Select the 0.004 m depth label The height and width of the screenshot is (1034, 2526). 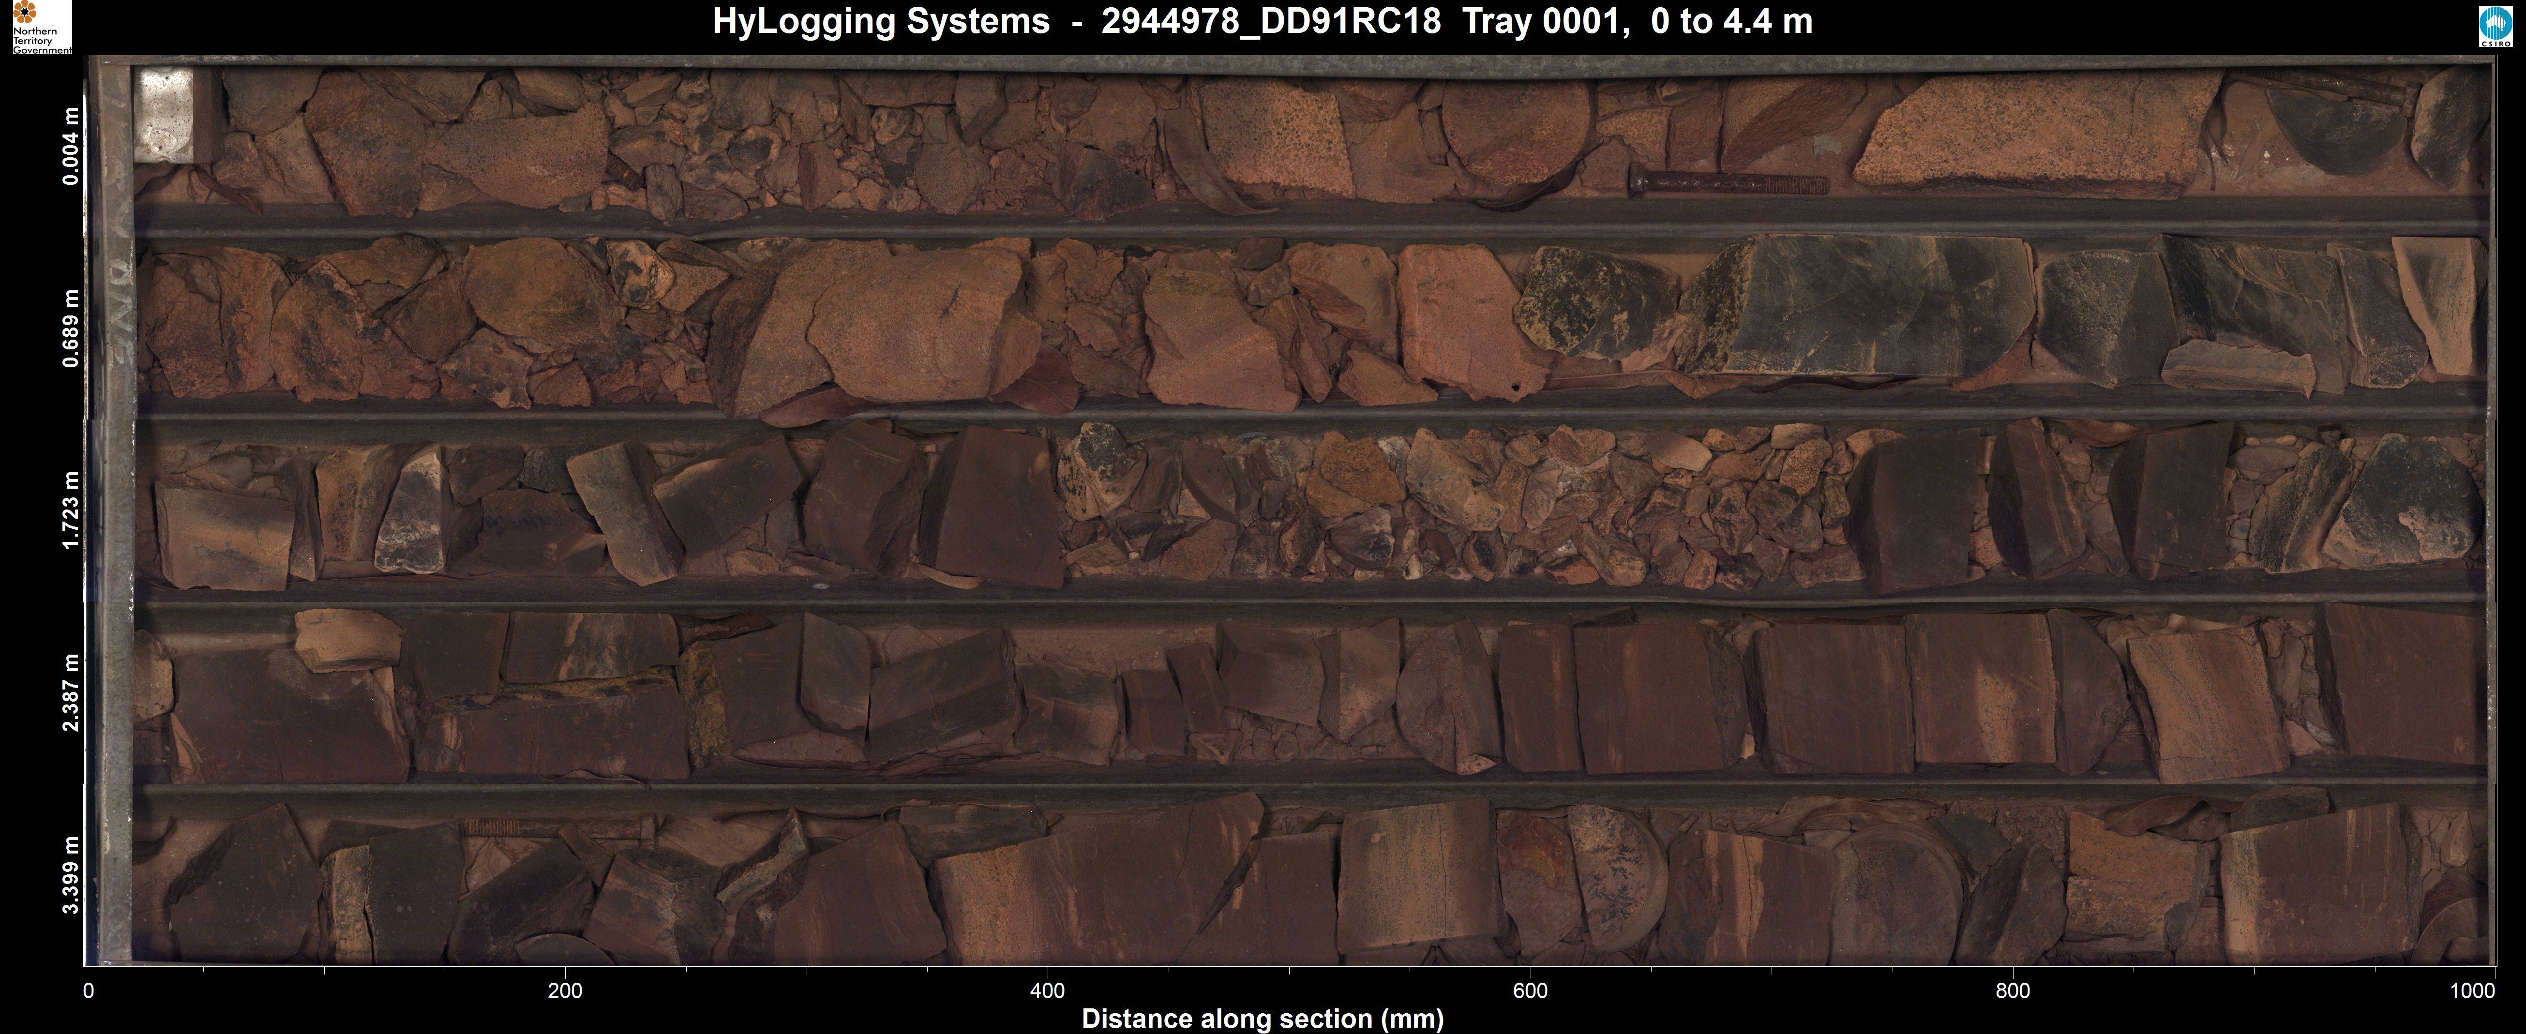pyautogui.click(x=71, y=146)
